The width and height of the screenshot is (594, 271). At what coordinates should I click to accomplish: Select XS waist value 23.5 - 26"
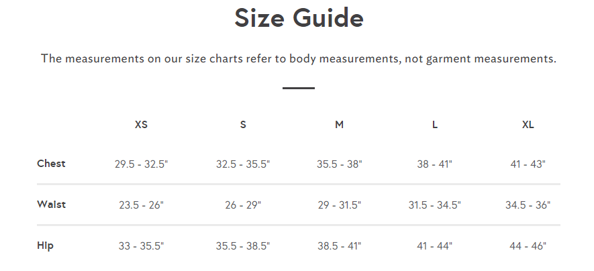pos(142,205)
